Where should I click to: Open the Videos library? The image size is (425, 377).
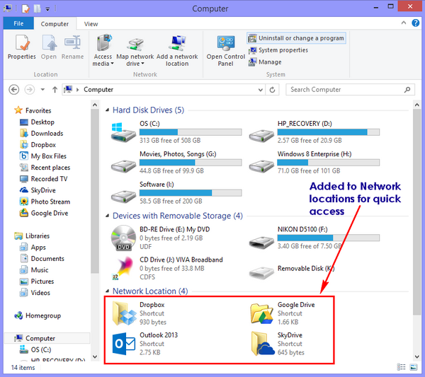tap(35, 293)
